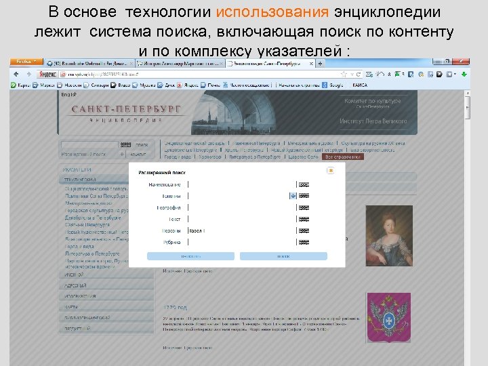Click the mail envelope toolbar icon

(x=369, y=75)
